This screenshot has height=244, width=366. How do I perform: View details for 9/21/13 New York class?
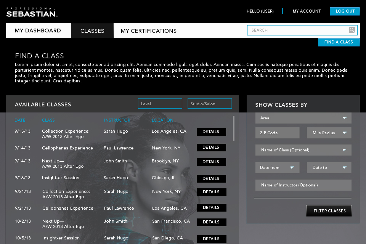(212, 192)
